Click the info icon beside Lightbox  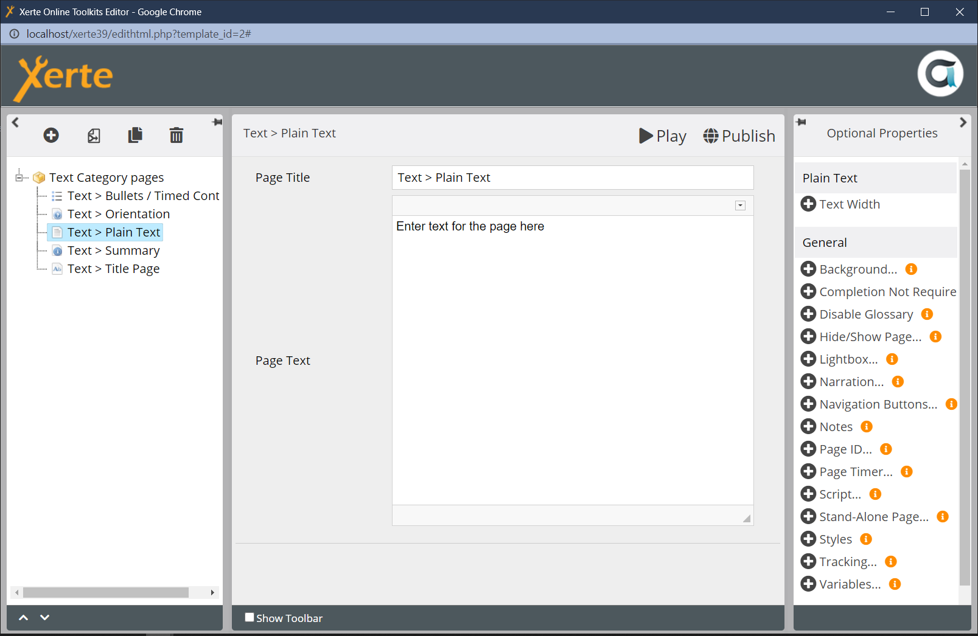click(892, 359)
